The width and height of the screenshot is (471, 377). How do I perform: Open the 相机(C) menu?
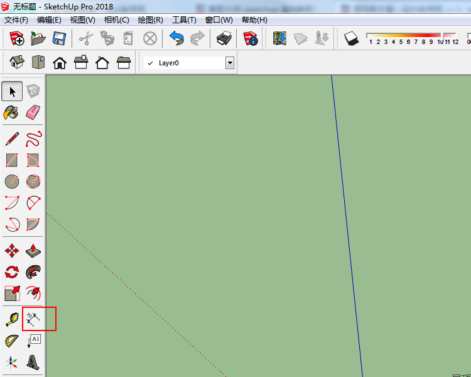(x=116, y=20)
